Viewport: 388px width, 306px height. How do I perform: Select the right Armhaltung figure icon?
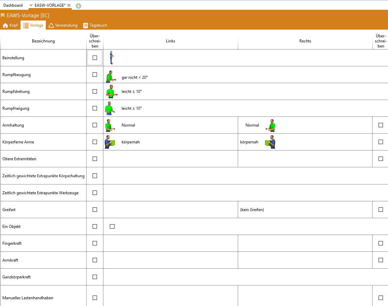271,125
